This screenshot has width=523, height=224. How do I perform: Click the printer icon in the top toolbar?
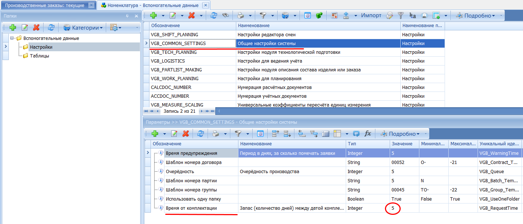[240, 15]
